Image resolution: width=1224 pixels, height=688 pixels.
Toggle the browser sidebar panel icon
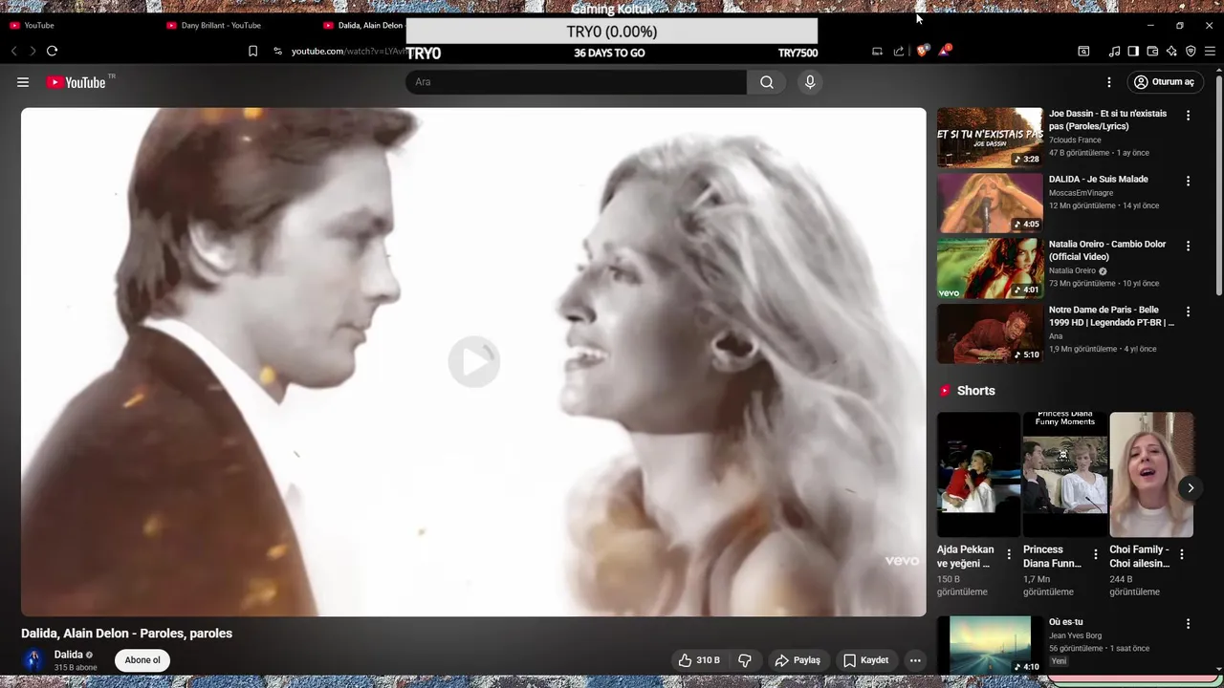[1133, 52]
